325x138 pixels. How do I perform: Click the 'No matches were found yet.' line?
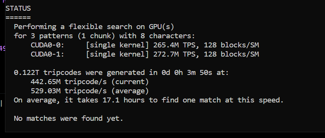pyautogui.click(x=69, y=119)
